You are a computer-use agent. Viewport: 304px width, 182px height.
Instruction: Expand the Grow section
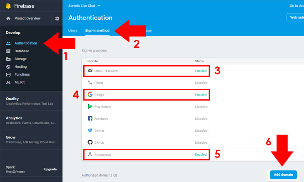[31, 140]
